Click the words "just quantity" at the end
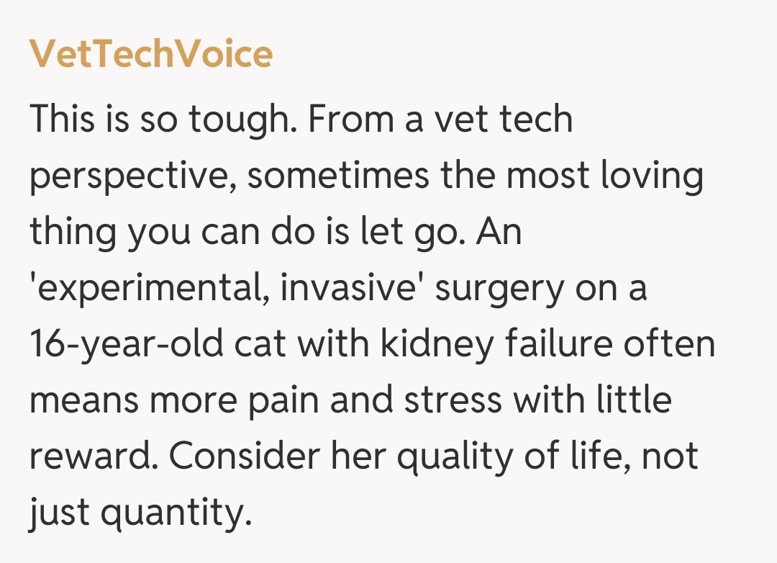Image resolution: width=777 pixels, height=563 pixels. tap(140, 514)
